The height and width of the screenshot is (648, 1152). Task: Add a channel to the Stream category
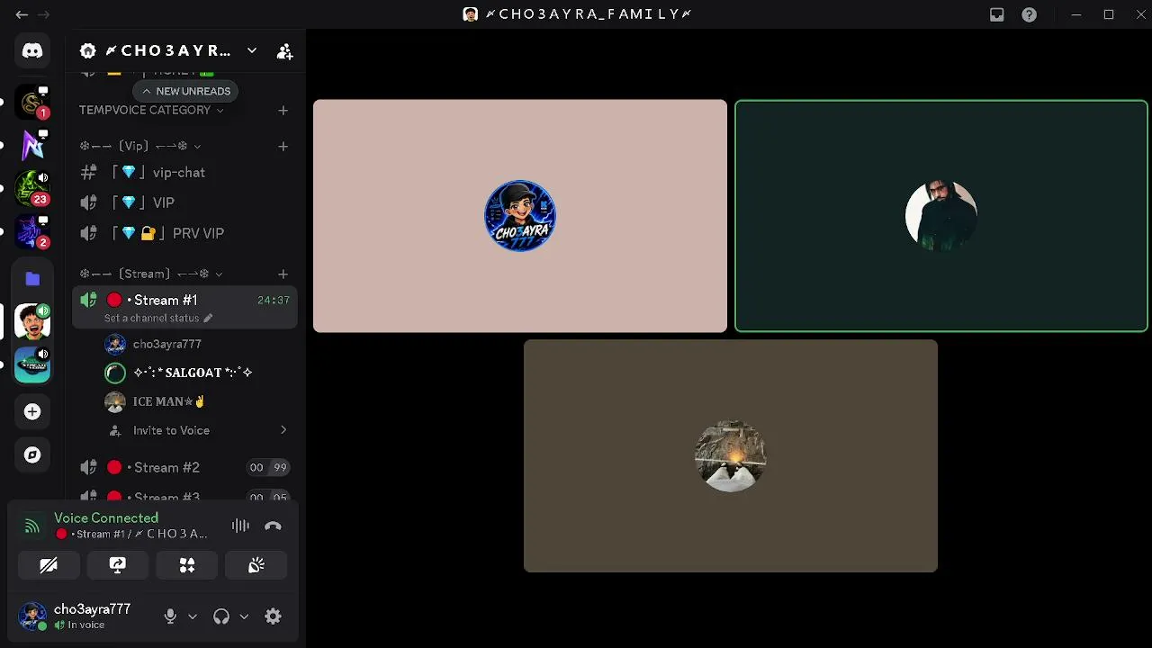click(283, 274)
